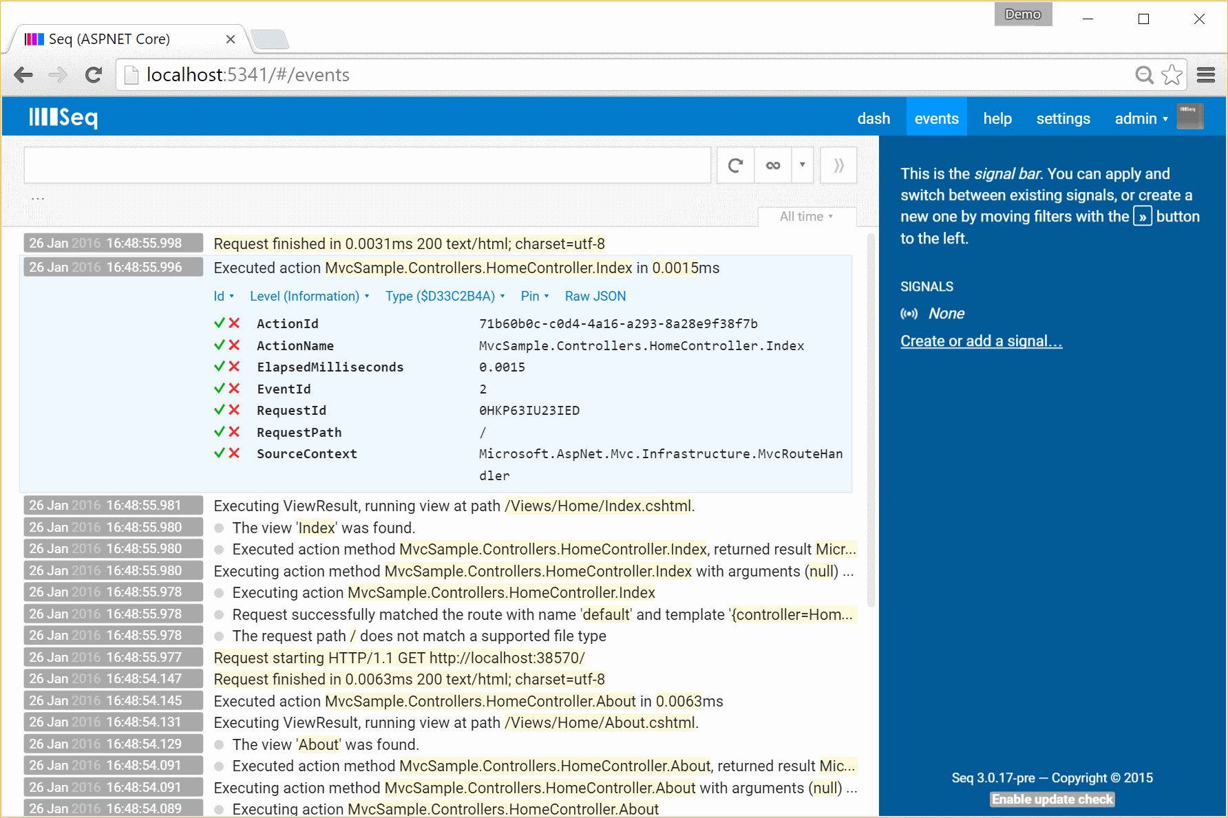1228x818 pixels.
Task: Click the 'None' signal entry
Action: pyautogui.click(x=946, y=314)
